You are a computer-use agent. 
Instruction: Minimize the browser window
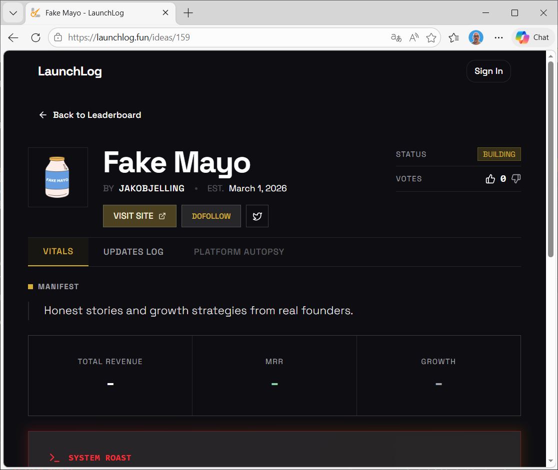(485, 13)
